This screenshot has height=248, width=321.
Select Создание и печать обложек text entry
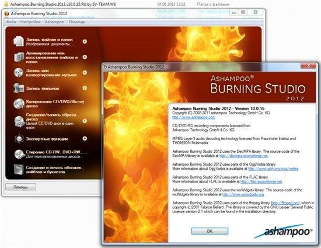coord(54,170)
